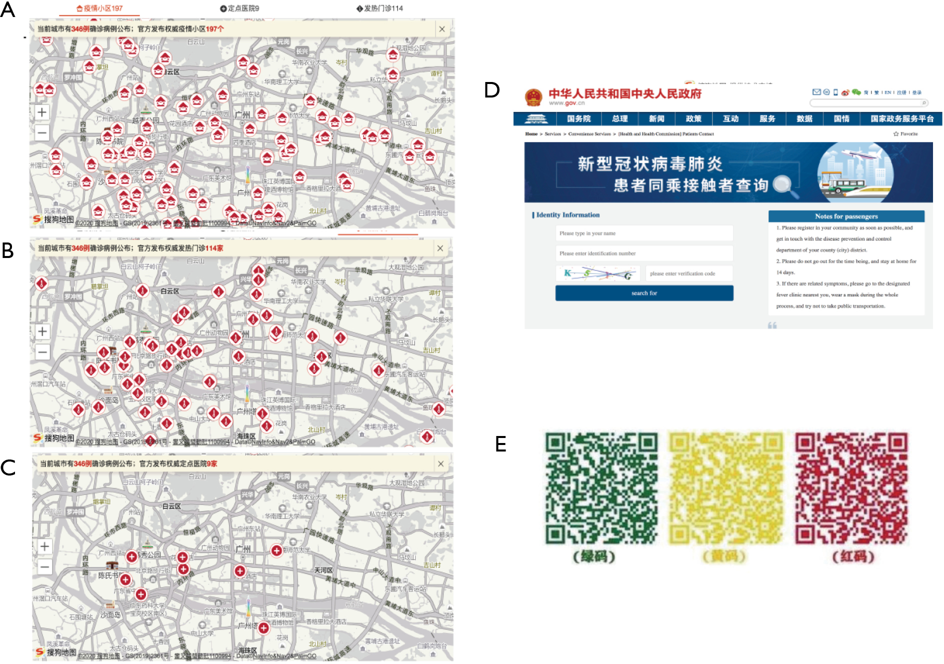Select 政策 in the navigation bar
This screenshot has height=664, width=944.
(x=693, y=118)
